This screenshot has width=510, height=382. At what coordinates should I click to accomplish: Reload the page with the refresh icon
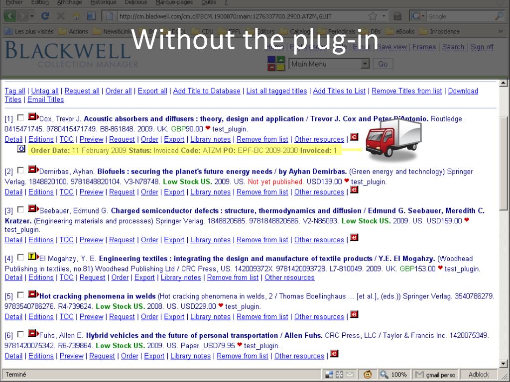(x=45, y=16)
